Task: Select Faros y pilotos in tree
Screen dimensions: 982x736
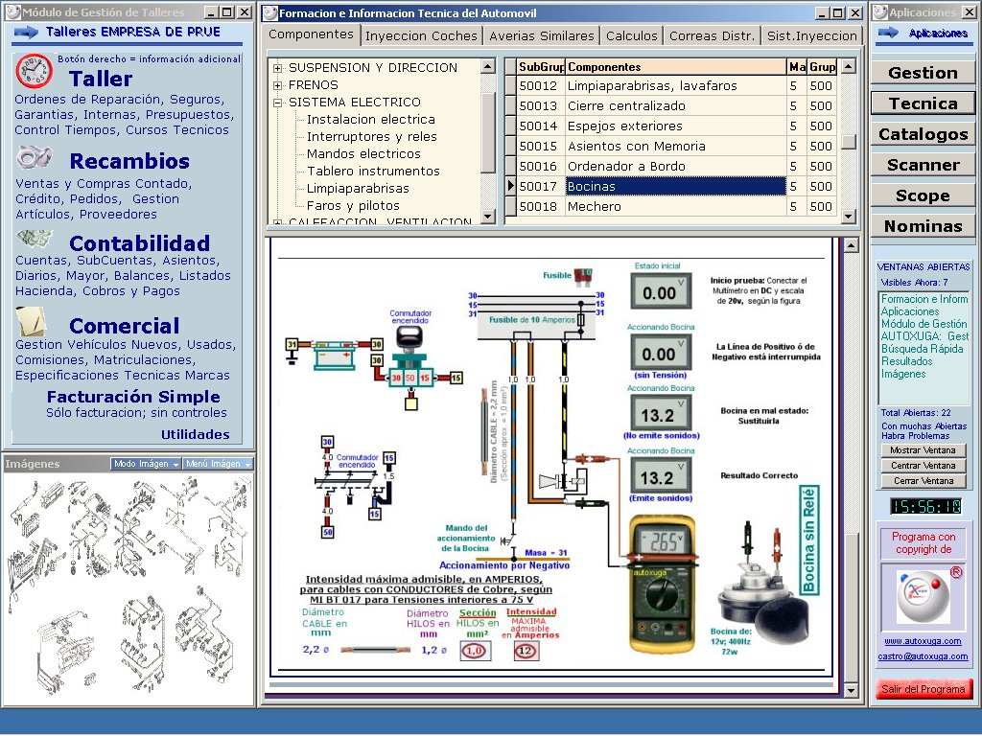Action: click(353, 206)
